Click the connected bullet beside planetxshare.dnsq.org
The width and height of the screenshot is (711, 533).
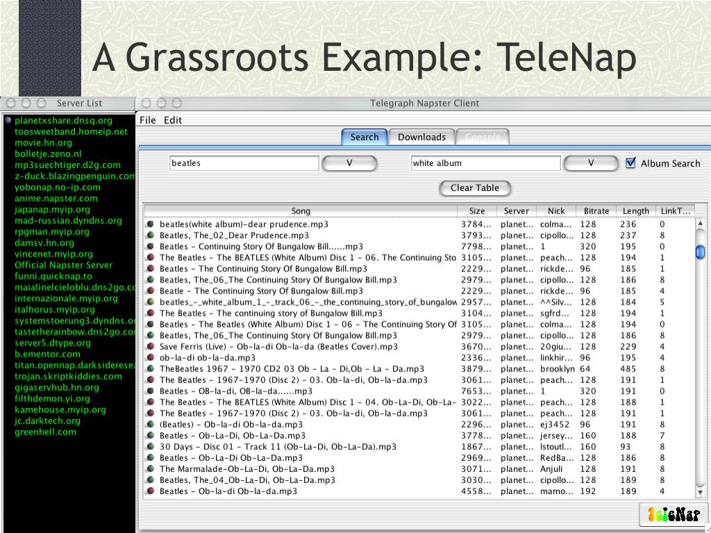click(8, 120)
